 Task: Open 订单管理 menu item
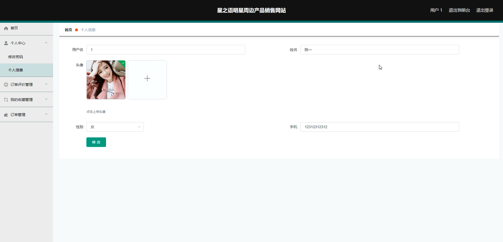pos(26,115)
